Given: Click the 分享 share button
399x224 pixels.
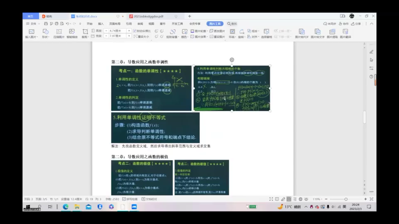Looking at the screenshot, I should click(356, 24).
